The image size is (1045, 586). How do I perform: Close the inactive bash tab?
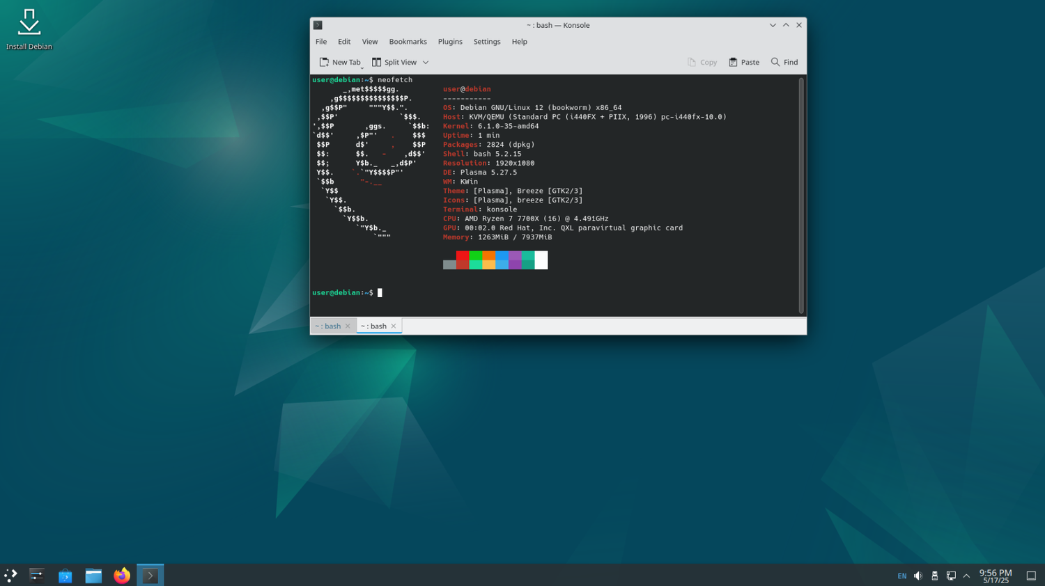point(348,326)
